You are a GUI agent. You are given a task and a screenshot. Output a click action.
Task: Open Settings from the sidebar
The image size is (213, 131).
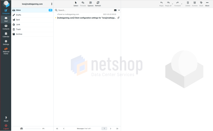[6, 43]
